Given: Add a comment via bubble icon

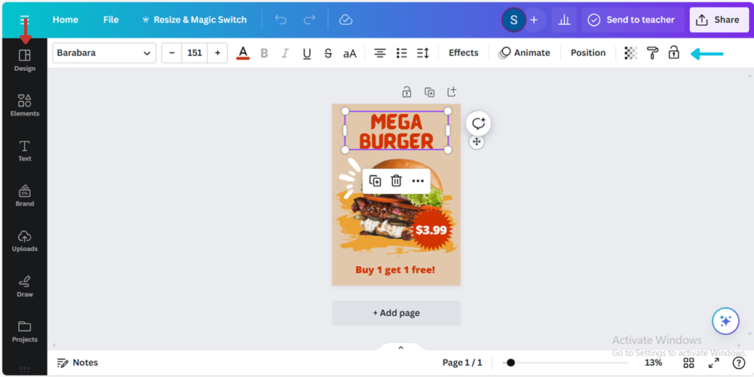Looking at the screenshot, I should click(479, 124).
